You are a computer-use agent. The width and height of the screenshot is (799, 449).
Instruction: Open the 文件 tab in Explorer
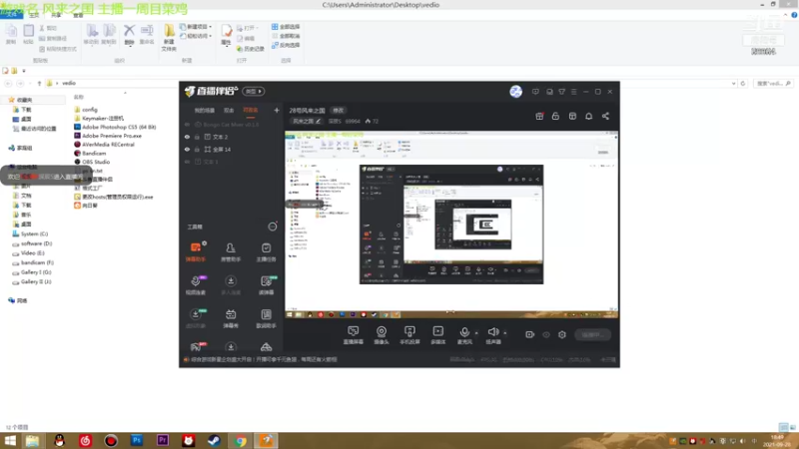point(11,15)
